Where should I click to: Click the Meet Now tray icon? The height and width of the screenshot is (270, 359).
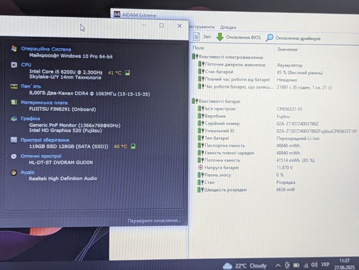point(287,265)
